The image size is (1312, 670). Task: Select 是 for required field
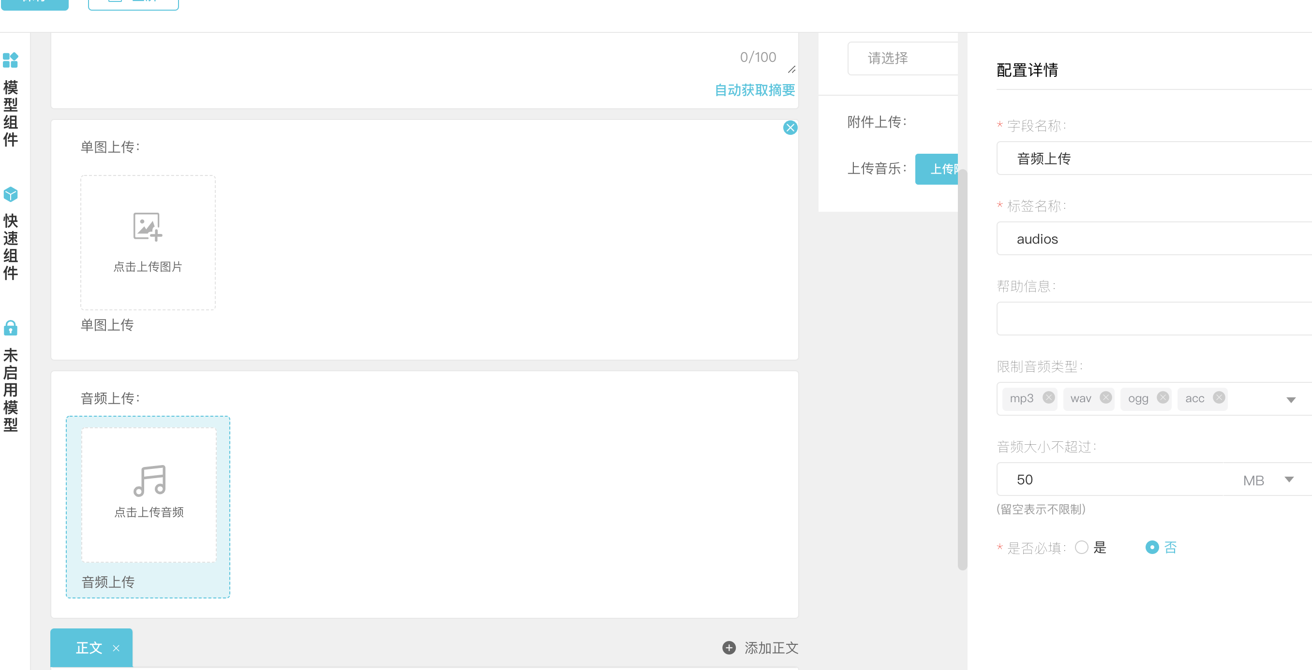click(x=1081, y=547)
